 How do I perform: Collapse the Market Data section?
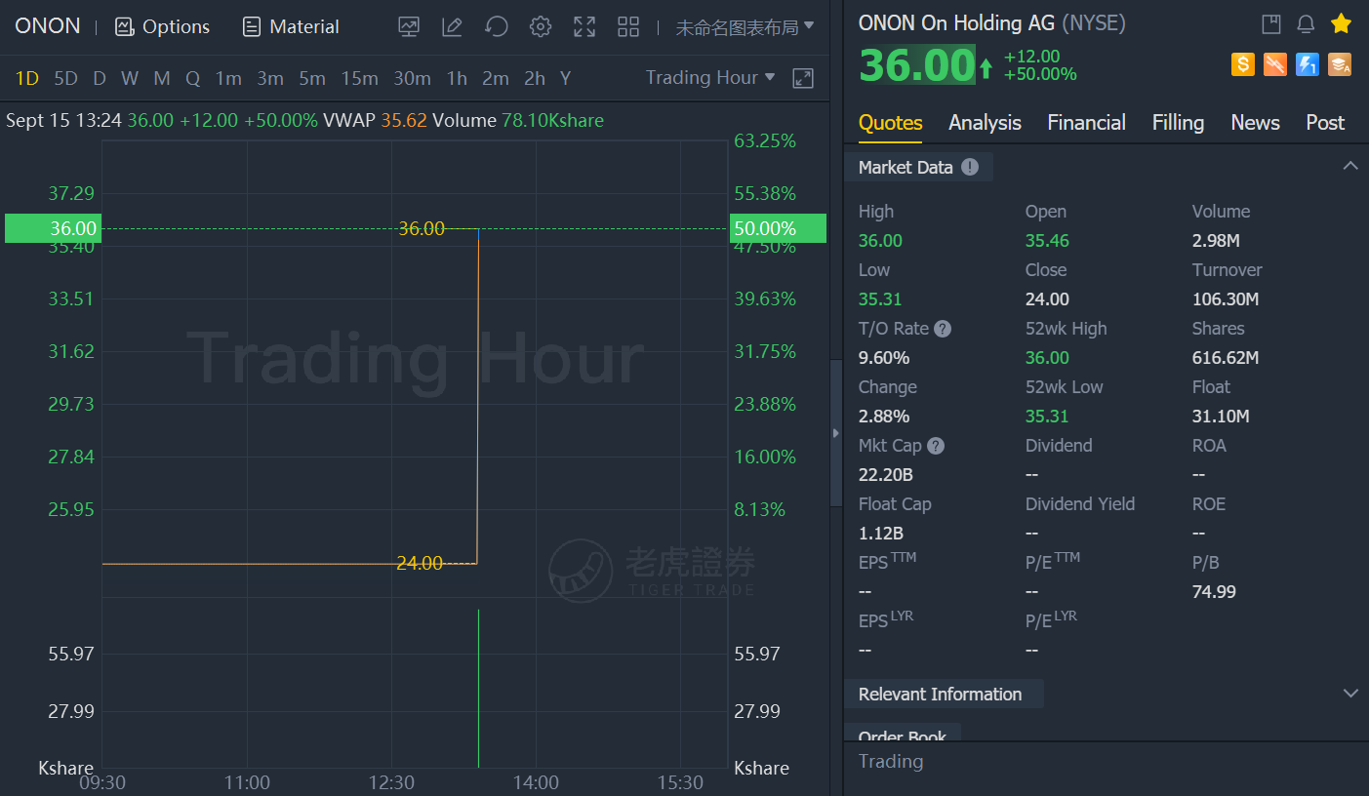click(x=1350, y=166)
